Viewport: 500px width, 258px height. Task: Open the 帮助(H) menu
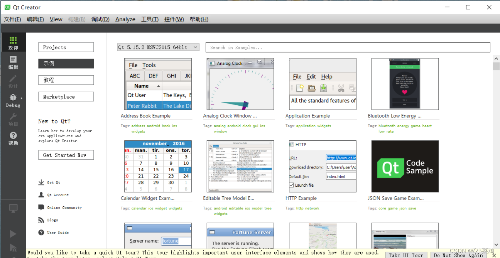tap(199, 19)
